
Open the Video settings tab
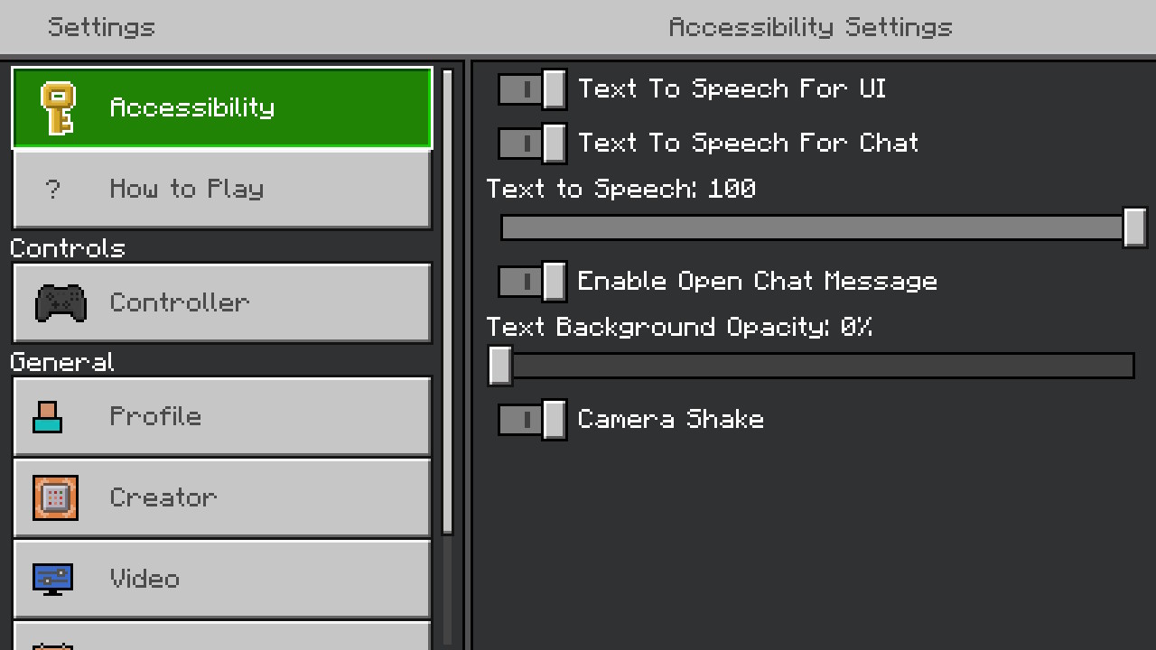click(222, 579)
